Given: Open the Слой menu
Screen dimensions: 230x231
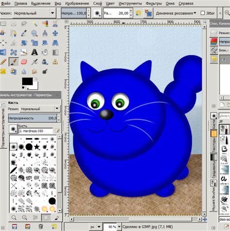Looking at the screenshot, I should coord(98,3).
